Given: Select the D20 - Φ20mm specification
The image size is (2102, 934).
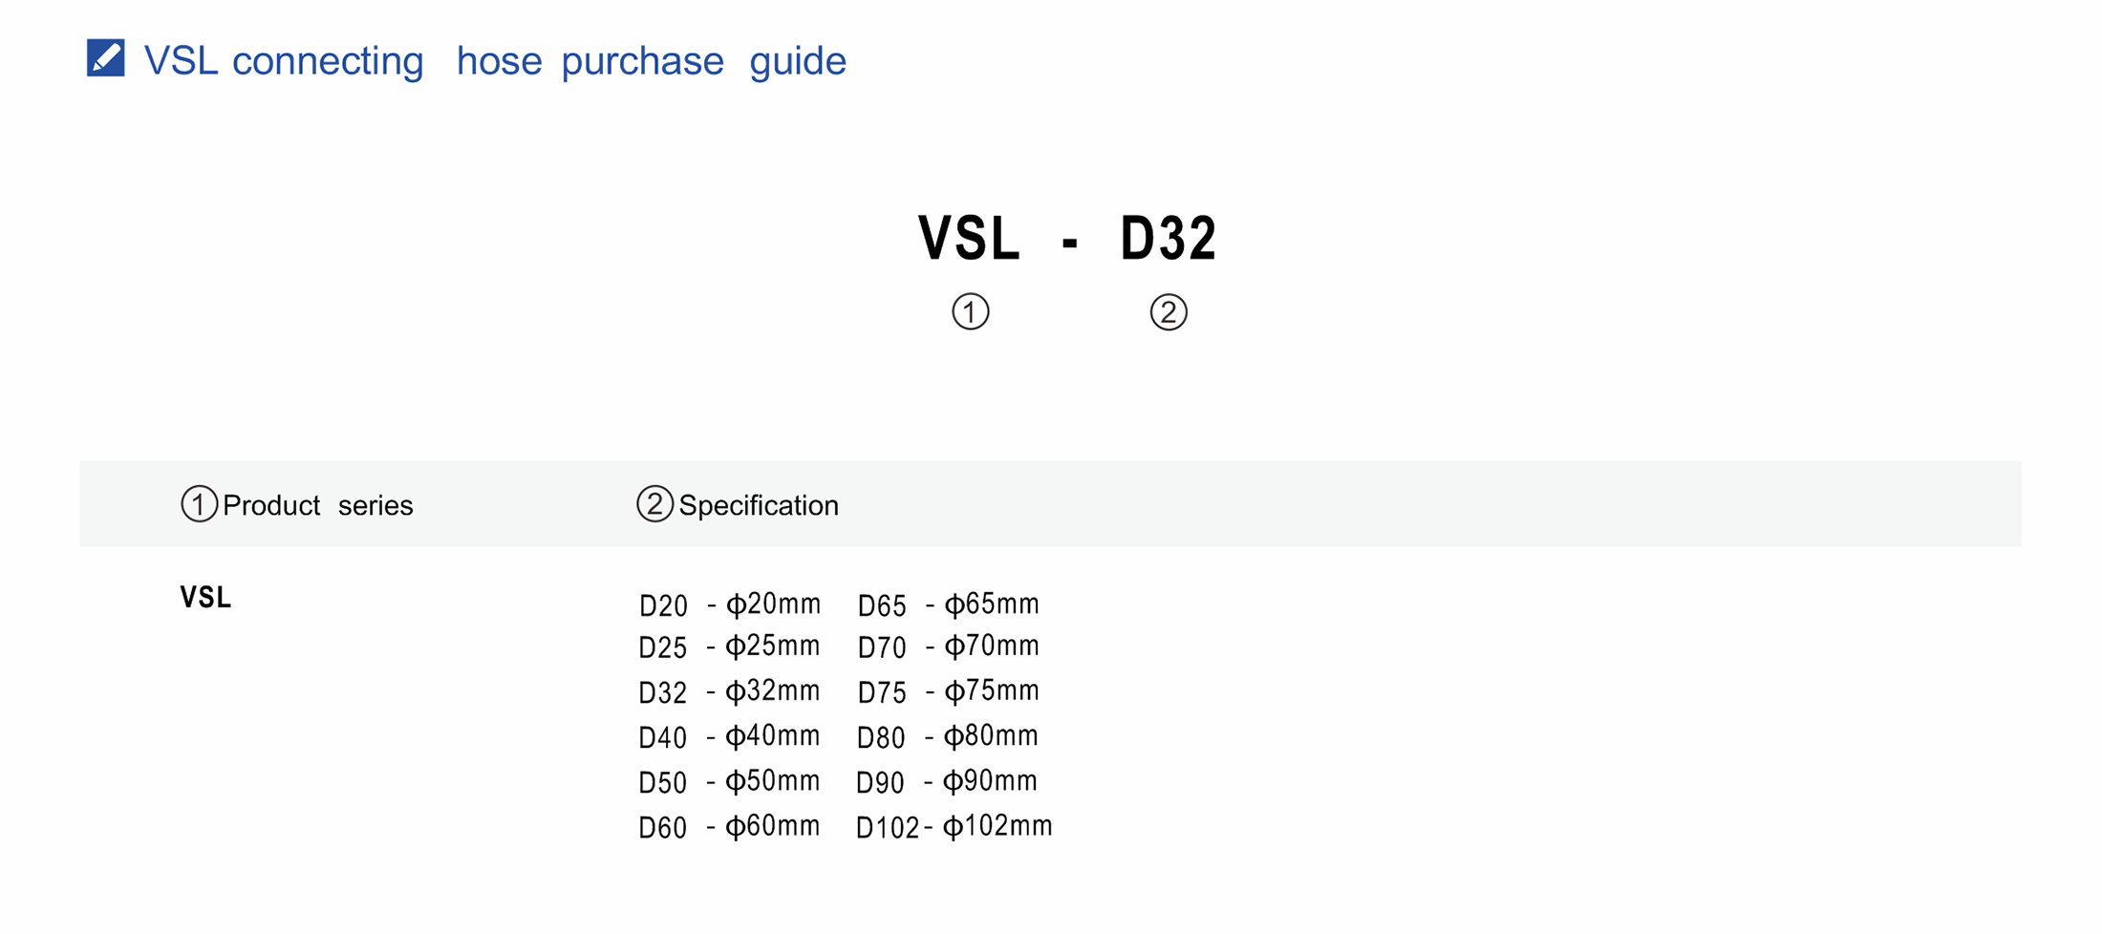Looking at the screenshot, I should click(730, 605).
